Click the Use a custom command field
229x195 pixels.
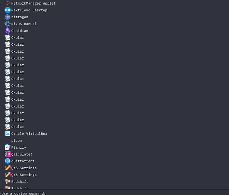(115, 193)
